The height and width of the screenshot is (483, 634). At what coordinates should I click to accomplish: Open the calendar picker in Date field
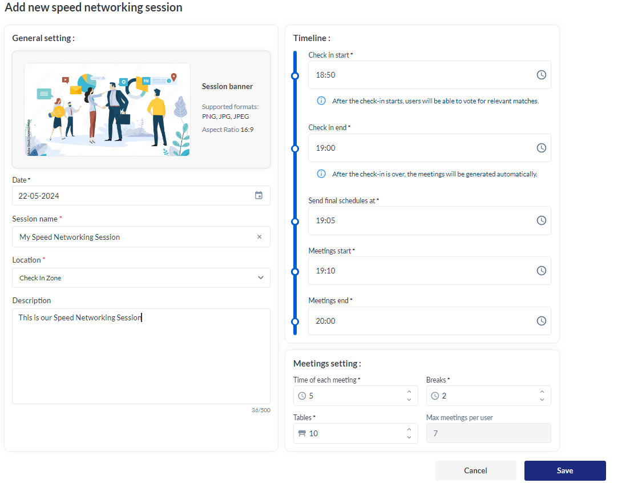pos(259,195)
